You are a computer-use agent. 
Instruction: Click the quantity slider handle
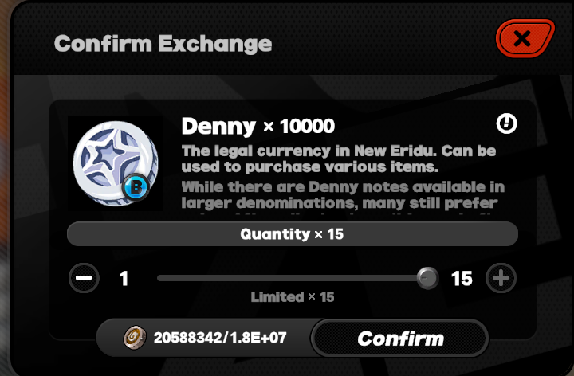(x=427, y=278)
